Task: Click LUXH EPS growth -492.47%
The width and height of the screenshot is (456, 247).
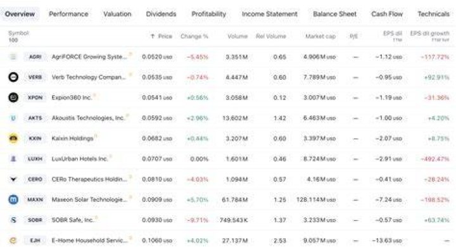Action: (435, 159)
